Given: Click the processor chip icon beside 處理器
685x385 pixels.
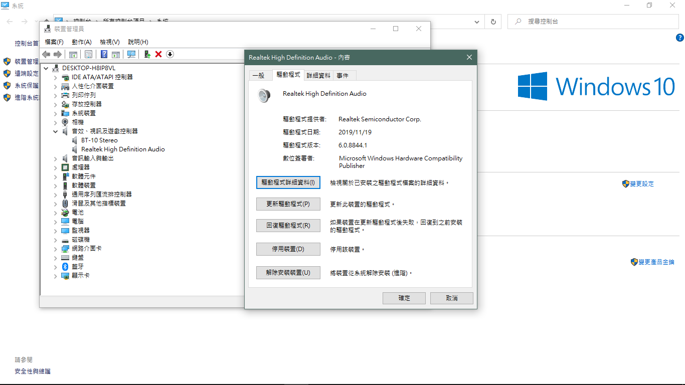Looking at the screenshot, I should click(65, 167).
